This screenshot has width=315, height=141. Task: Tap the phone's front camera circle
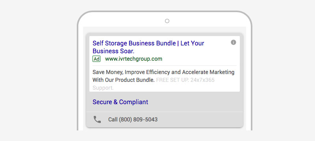(x=167, y=21)
